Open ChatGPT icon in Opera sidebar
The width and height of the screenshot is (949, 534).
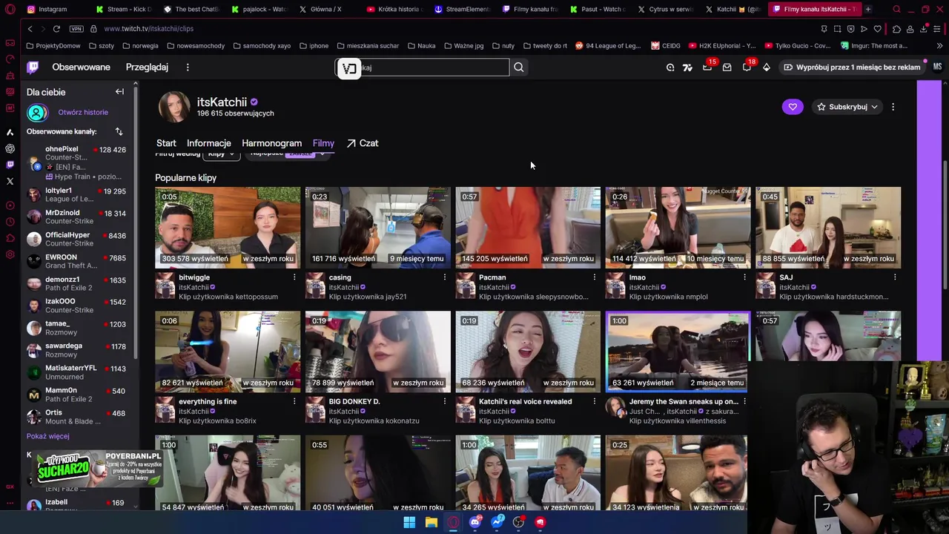point(10,148)
